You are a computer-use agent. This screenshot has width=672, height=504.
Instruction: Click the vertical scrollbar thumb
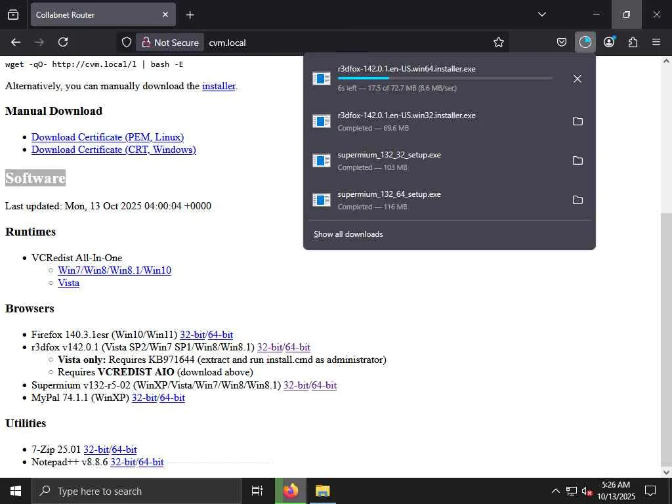[x=666, y=341]
